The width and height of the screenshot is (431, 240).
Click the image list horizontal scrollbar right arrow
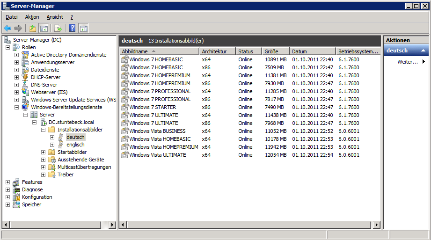[x=377, y=225]
